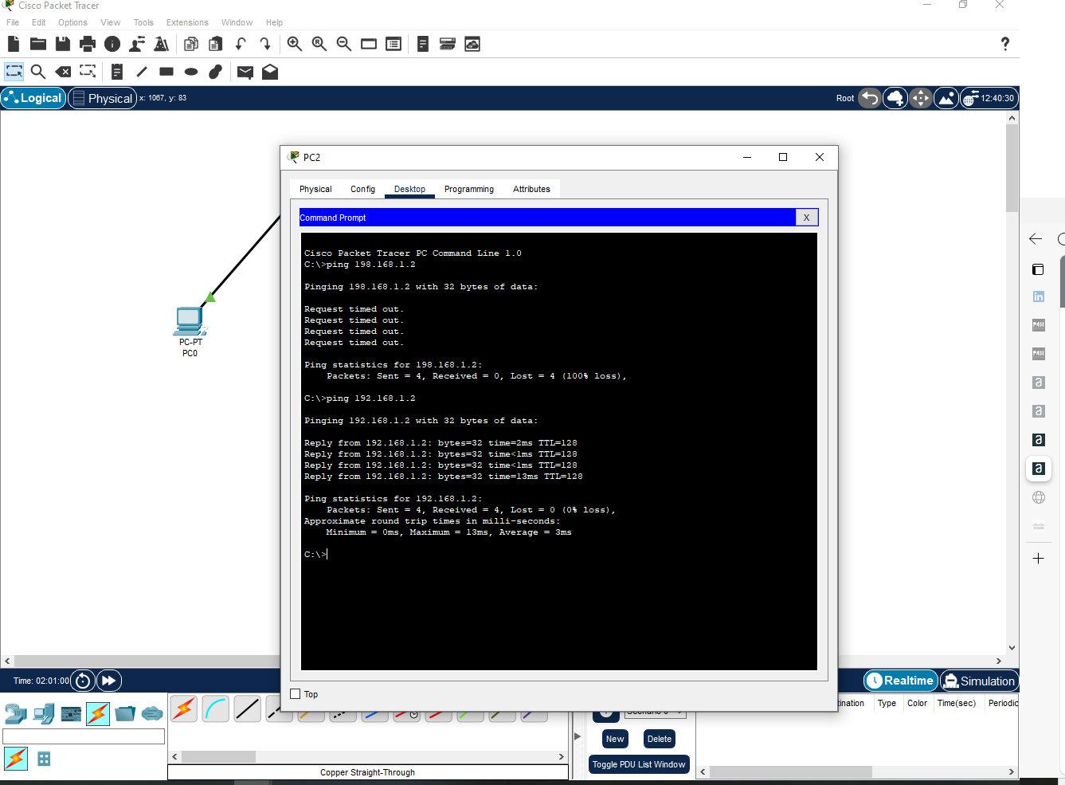Click the device search input field
The height and width of the screenshot is (785, 1065).
pyautogui.click(x=84, y=736)
